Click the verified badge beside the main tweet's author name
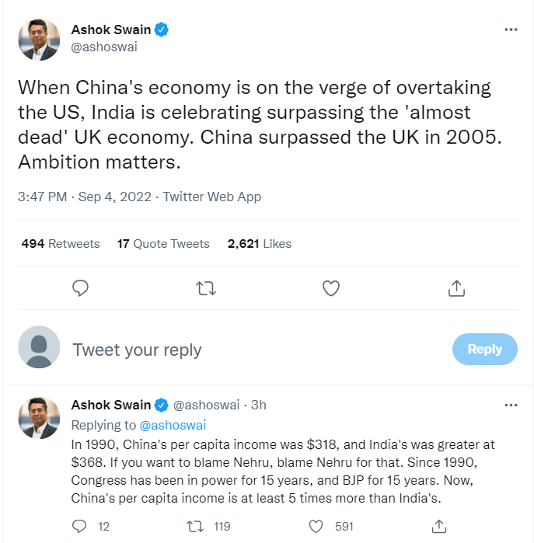The width and height of the screenshot is (534, 543). pyautogui.click(x=162, y=30)
